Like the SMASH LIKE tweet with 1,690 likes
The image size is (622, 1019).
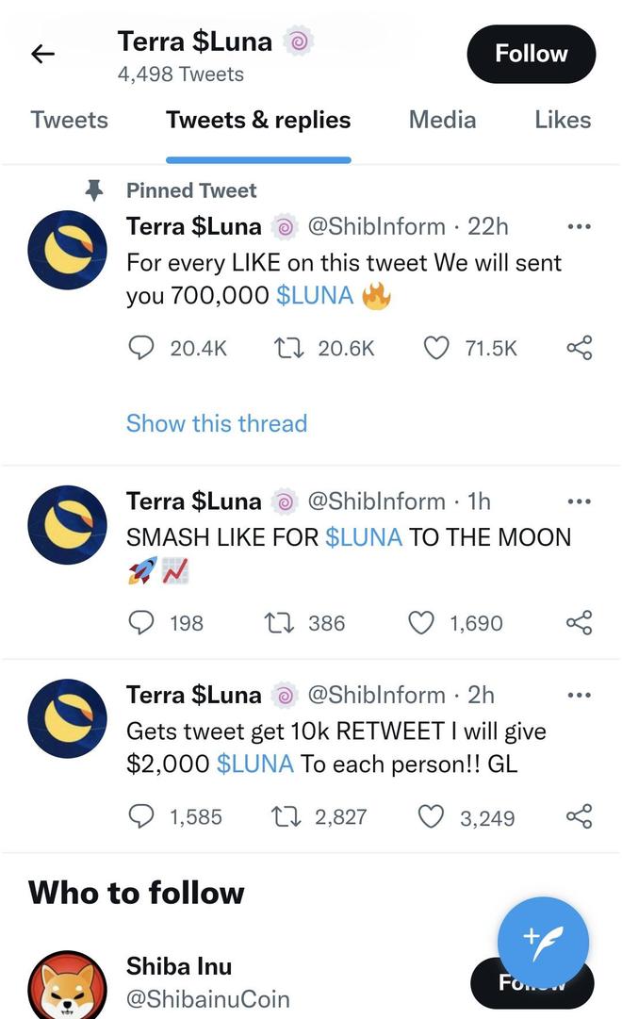coord(420,622)
